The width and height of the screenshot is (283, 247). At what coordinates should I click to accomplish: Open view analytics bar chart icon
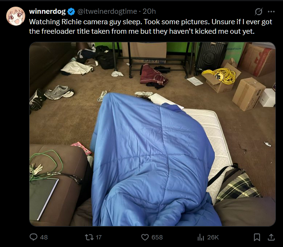[x=201, y=237]
